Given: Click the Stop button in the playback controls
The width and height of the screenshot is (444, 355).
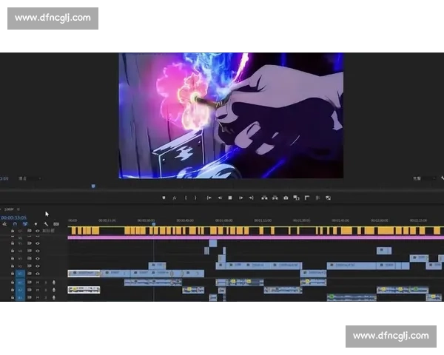Looking at the screenshot, I should pyautogui.click(x=230, y=198).
